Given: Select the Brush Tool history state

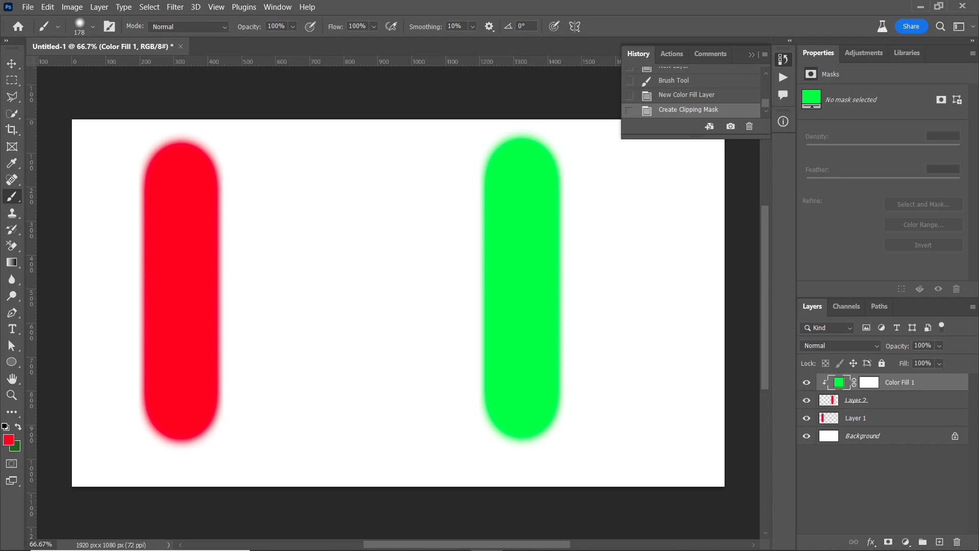Looking at the screenshot, I should point(673,81).
